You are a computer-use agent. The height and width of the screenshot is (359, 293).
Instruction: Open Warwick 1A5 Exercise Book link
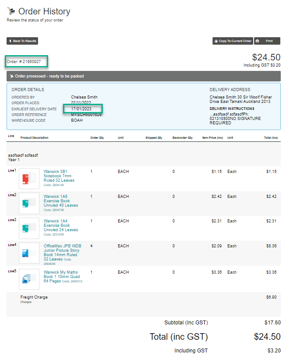(x=61, y=201)
